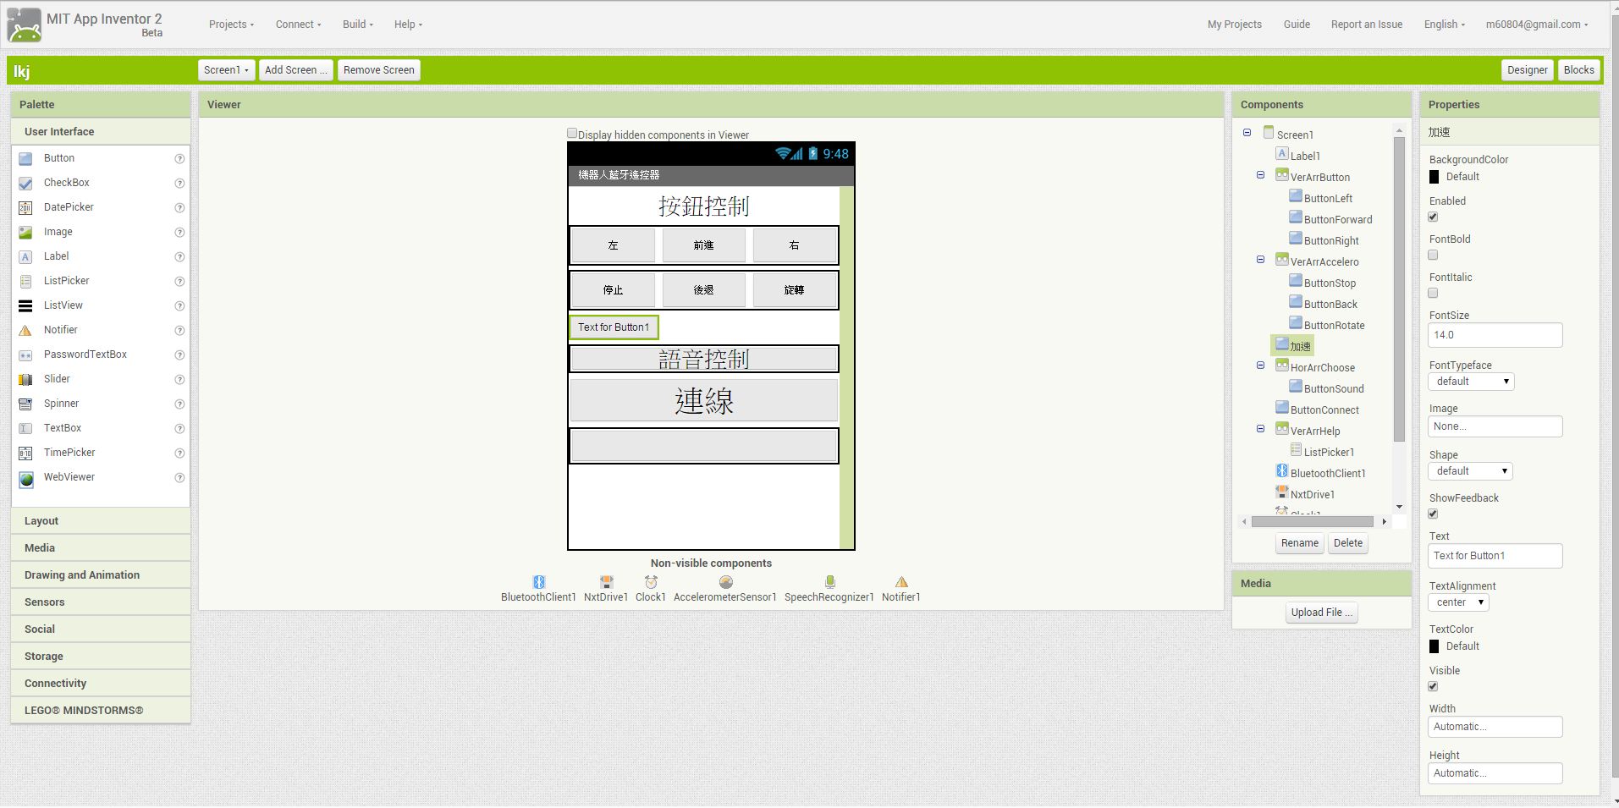
Task: Select NxtDrive1 non-visible component icon
Action: click(x=606, y=582)
